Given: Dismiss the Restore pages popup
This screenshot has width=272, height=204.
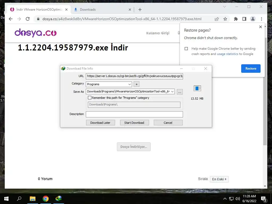Looking at the screenshot, I should 260,27.
